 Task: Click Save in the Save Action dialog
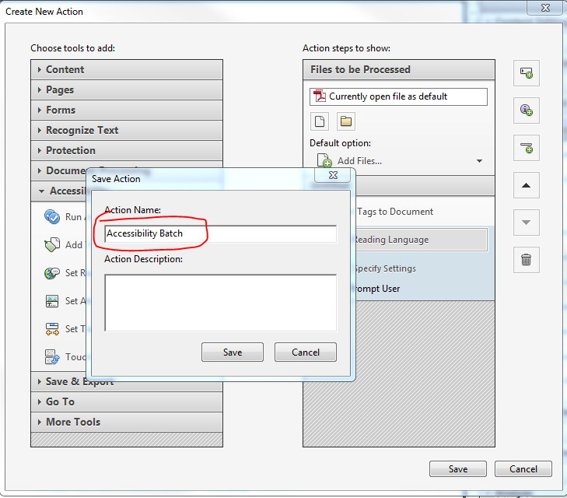coord(232,352)
